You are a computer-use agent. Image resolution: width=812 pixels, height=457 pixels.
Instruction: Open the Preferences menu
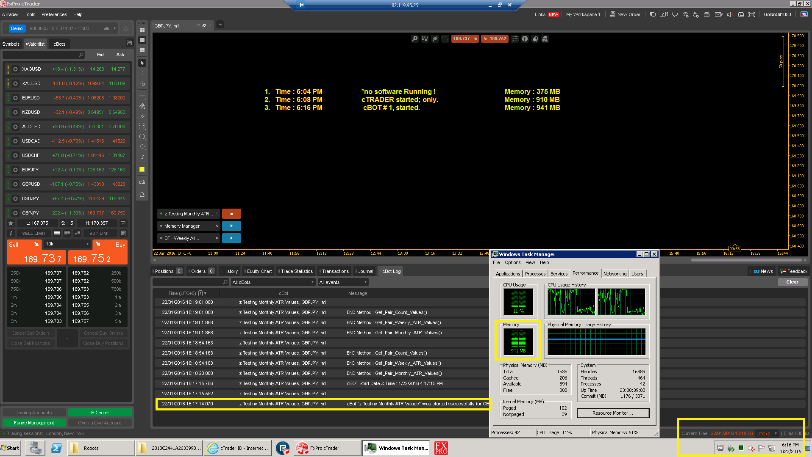click(x=54, y=14)
